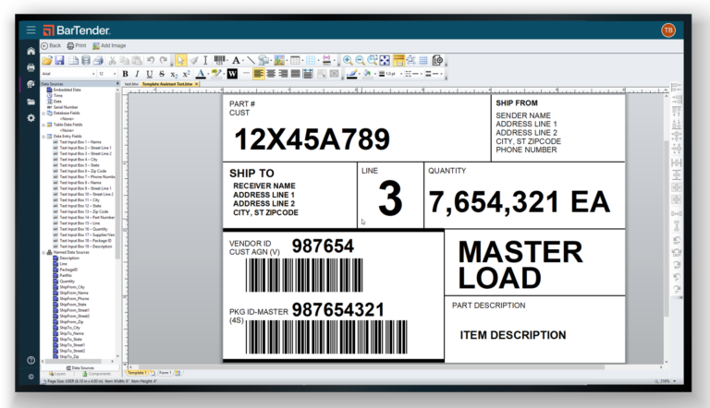Click the toolbar print icon
710x408 pixels.
[98, 60]
